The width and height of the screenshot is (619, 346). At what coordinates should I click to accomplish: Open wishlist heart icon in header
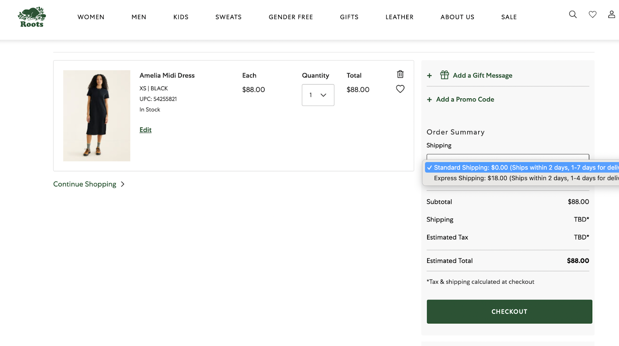592,15
